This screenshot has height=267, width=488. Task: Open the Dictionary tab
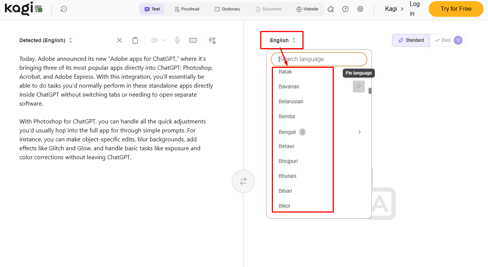coord(227,9)
